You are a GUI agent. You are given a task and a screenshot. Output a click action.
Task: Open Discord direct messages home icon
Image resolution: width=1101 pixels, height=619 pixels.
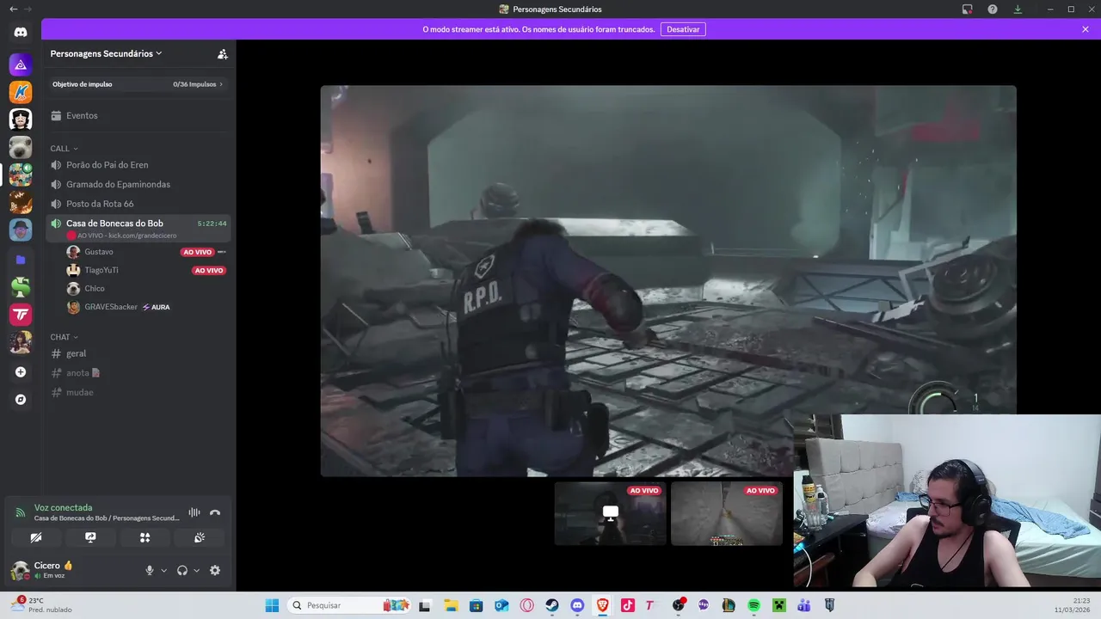pos(21,33)
